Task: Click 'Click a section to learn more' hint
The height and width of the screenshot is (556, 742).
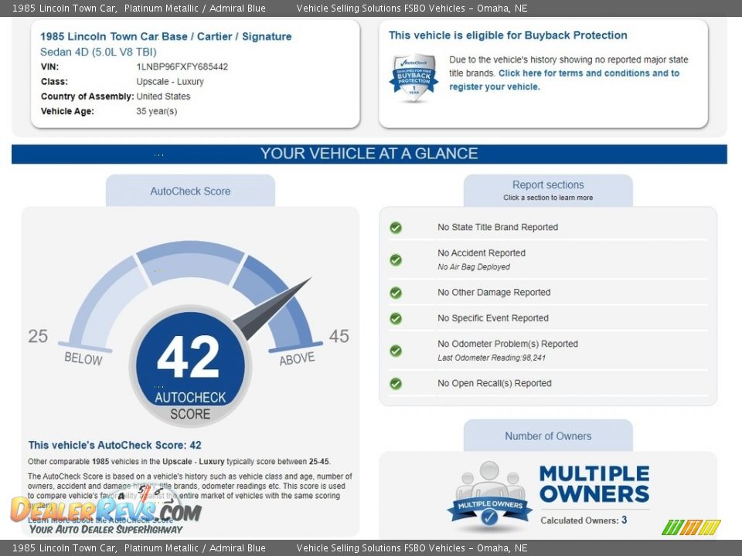Action: 548,198
